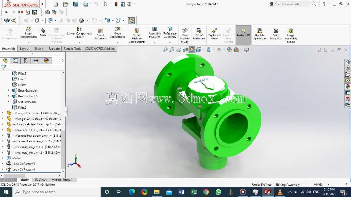Open Appearances color ball task pane icon
351x197 pixels.
tap(347, 87)
